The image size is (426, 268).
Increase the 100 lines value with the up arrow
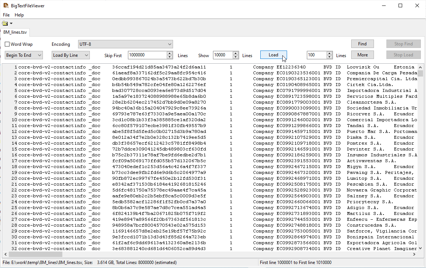(329, 53)
